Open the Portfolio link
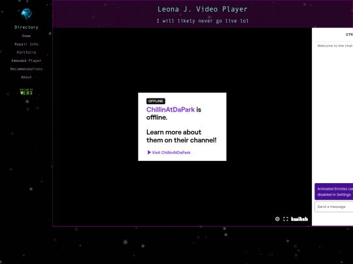The height and width of the screenshot is (264, 353). pyautogui.click(x=26, y=52)
